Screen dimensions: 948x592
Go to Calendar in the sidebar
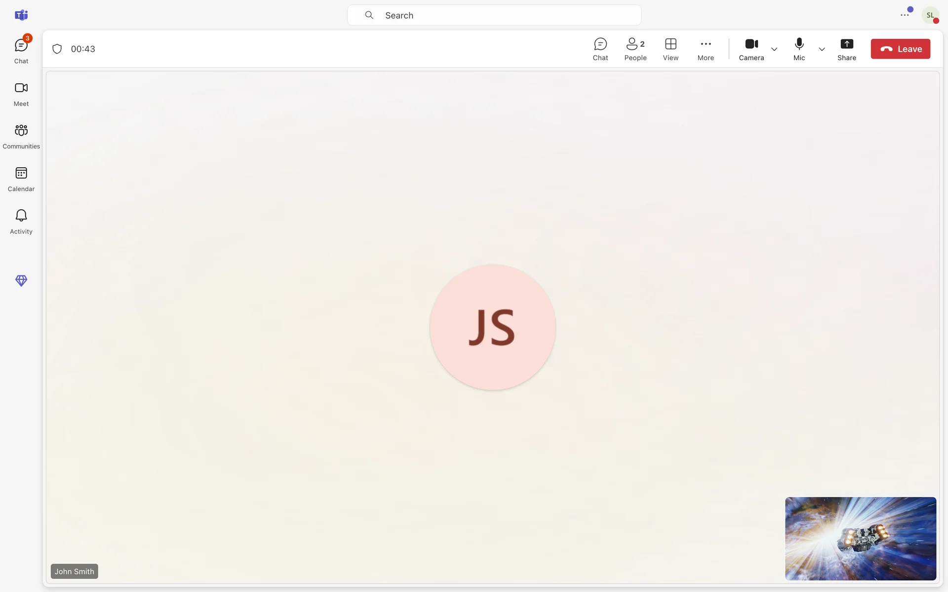pyautogui.click(x=21, y=179)
